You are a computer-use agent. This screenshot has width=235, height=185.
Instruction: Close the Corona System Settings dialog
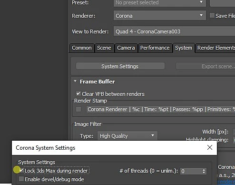(x=210, y=147)
